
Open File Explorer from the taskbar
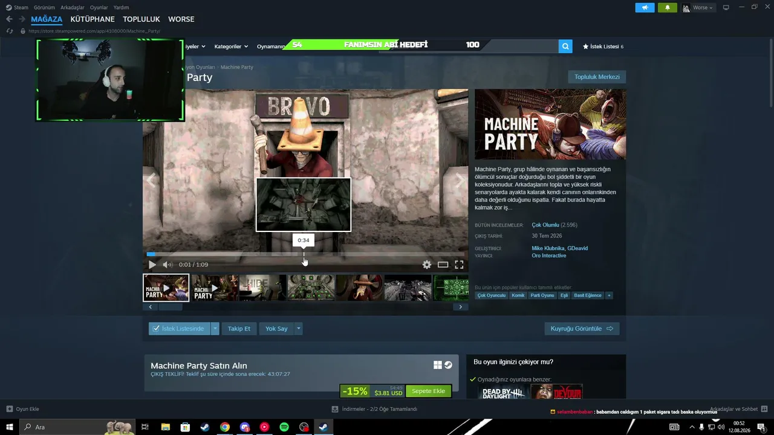(x=165, y=427)
